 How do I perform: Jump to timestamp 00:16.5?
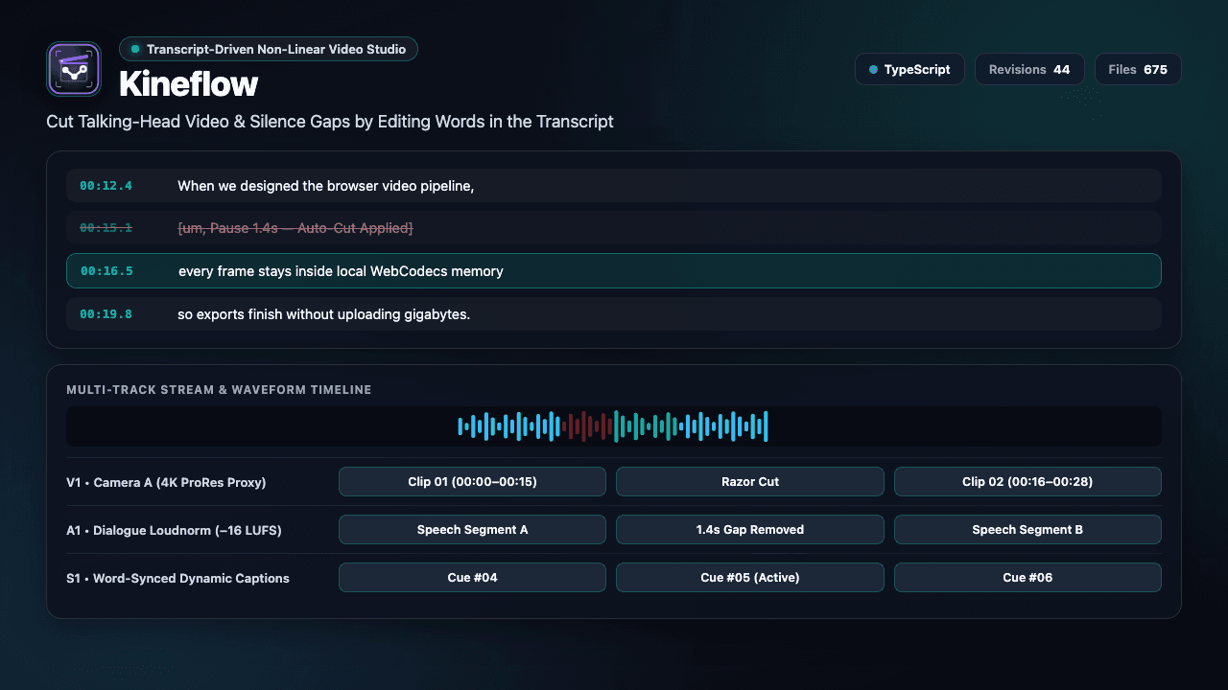pyautogui.click(x=106, y=271)
